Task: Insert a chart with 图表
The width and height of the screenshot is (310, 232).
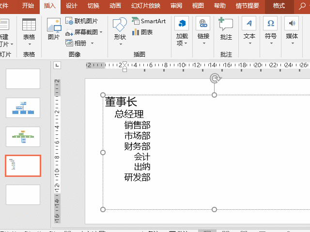Action: (142, 32)
